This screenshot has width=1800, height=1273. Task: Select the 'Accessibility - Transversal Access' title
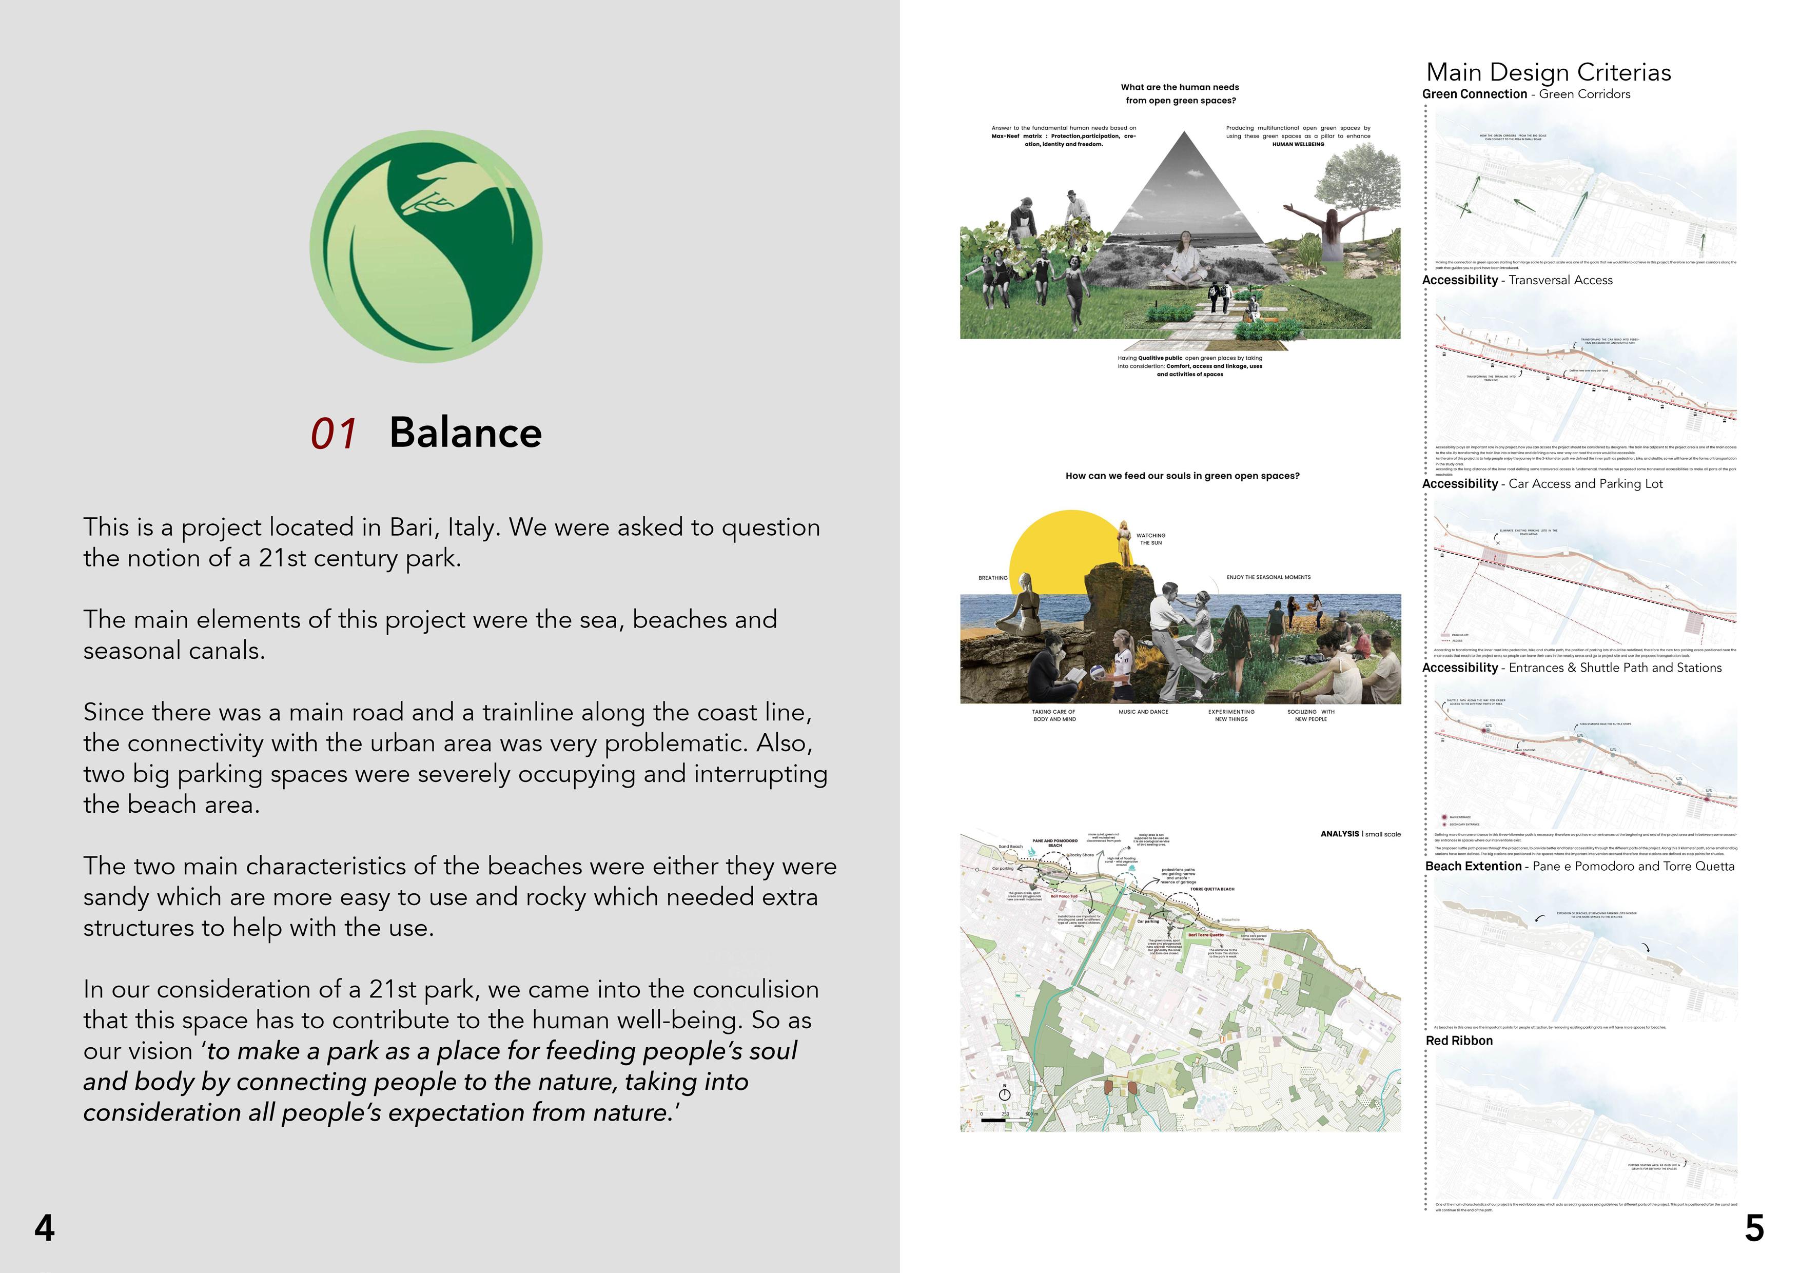tap(1517, 280)
